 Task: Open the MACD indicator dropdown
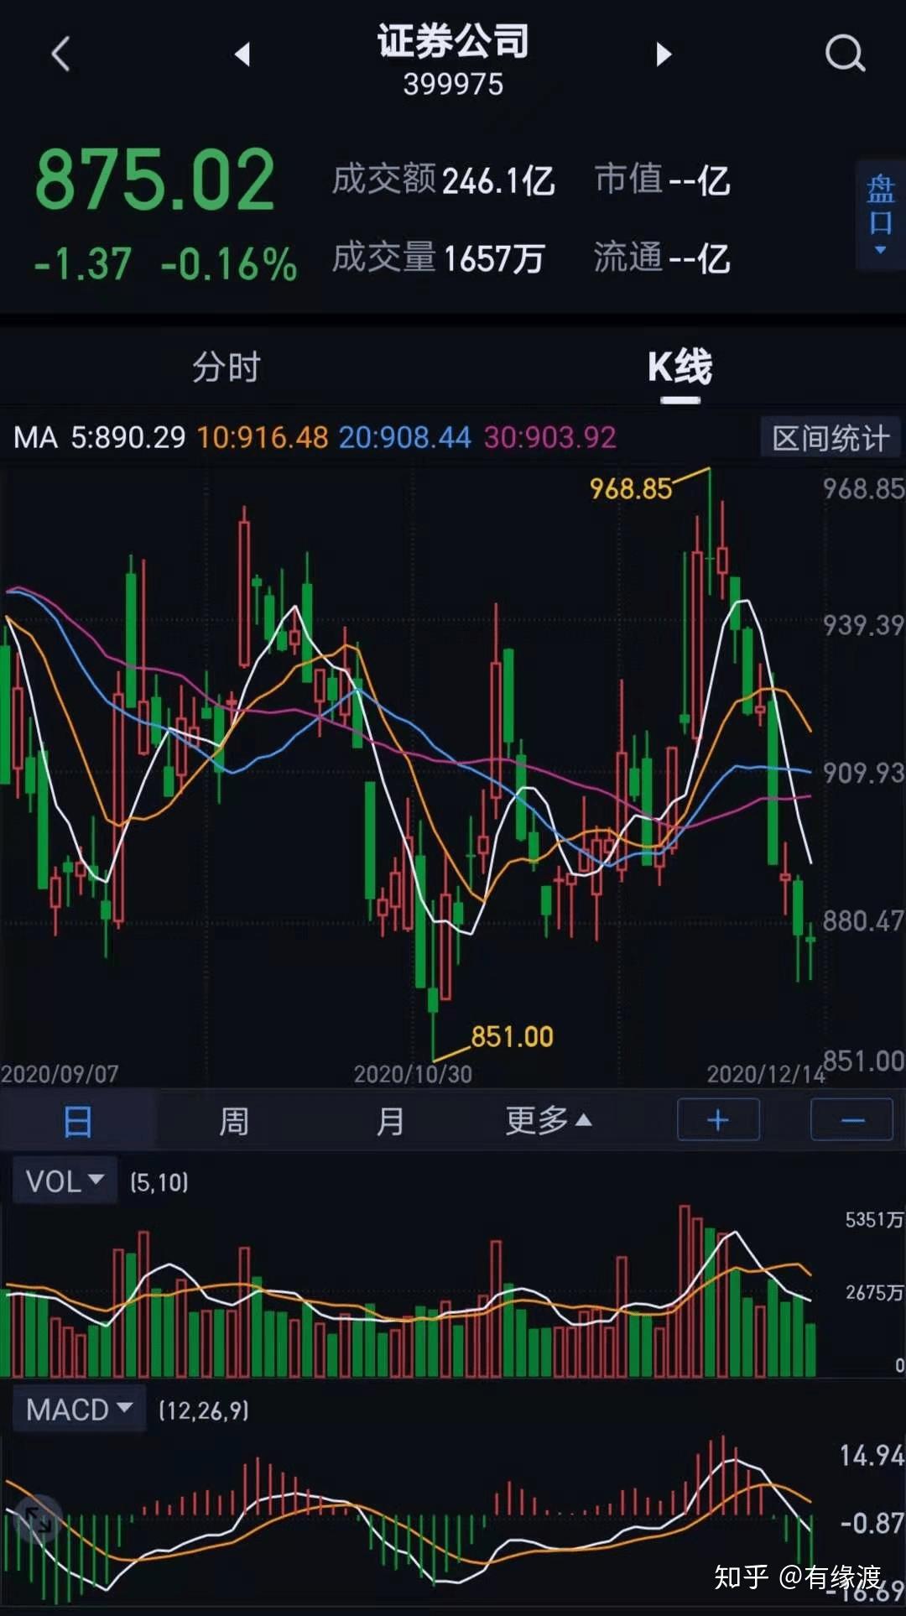click(79, 1410)
